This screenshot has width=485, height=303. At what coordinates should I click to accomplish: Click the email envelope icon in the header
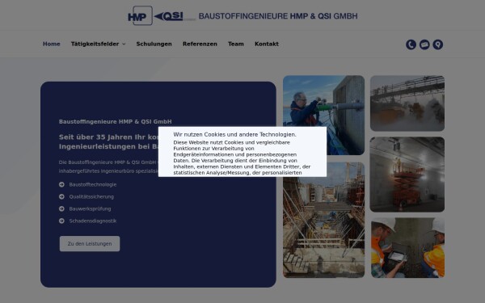point(424,44)
